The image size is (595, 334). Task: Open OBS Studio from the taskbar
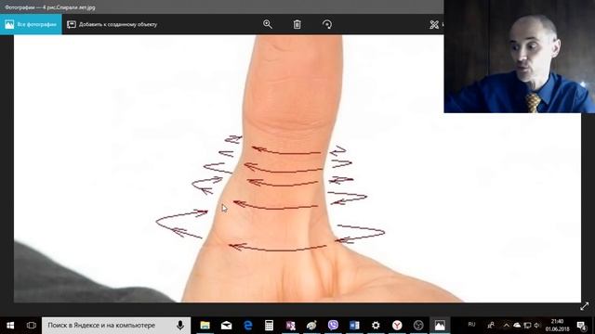click(x=418, y=326)
